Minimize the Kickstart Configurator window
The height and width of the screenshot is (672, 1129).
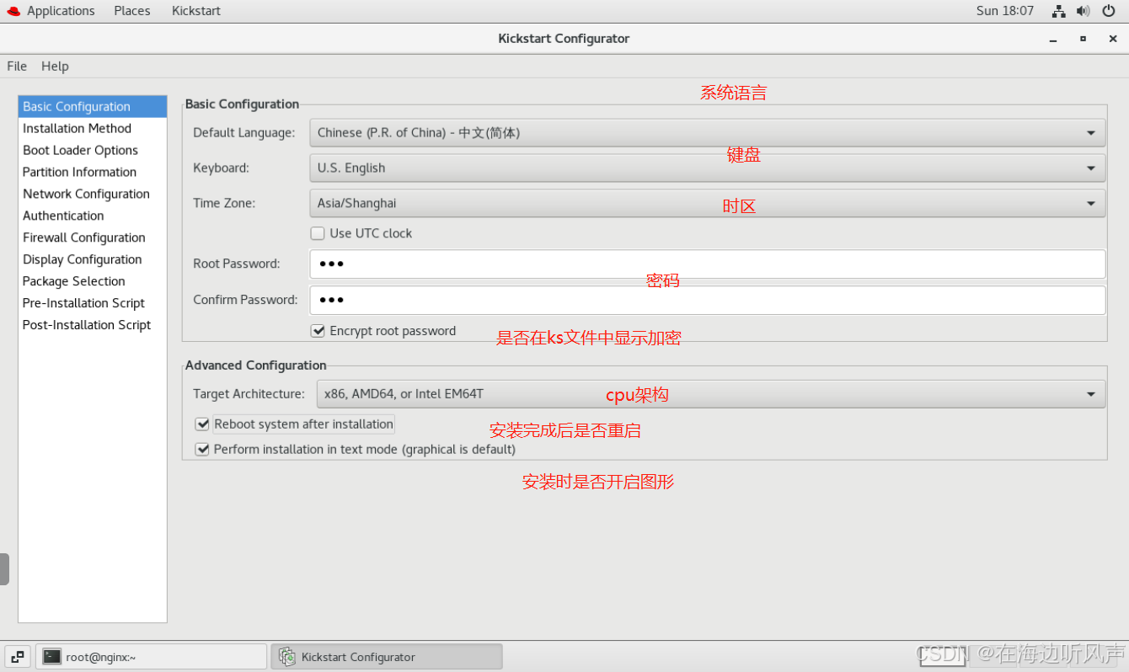[1053, 39]
